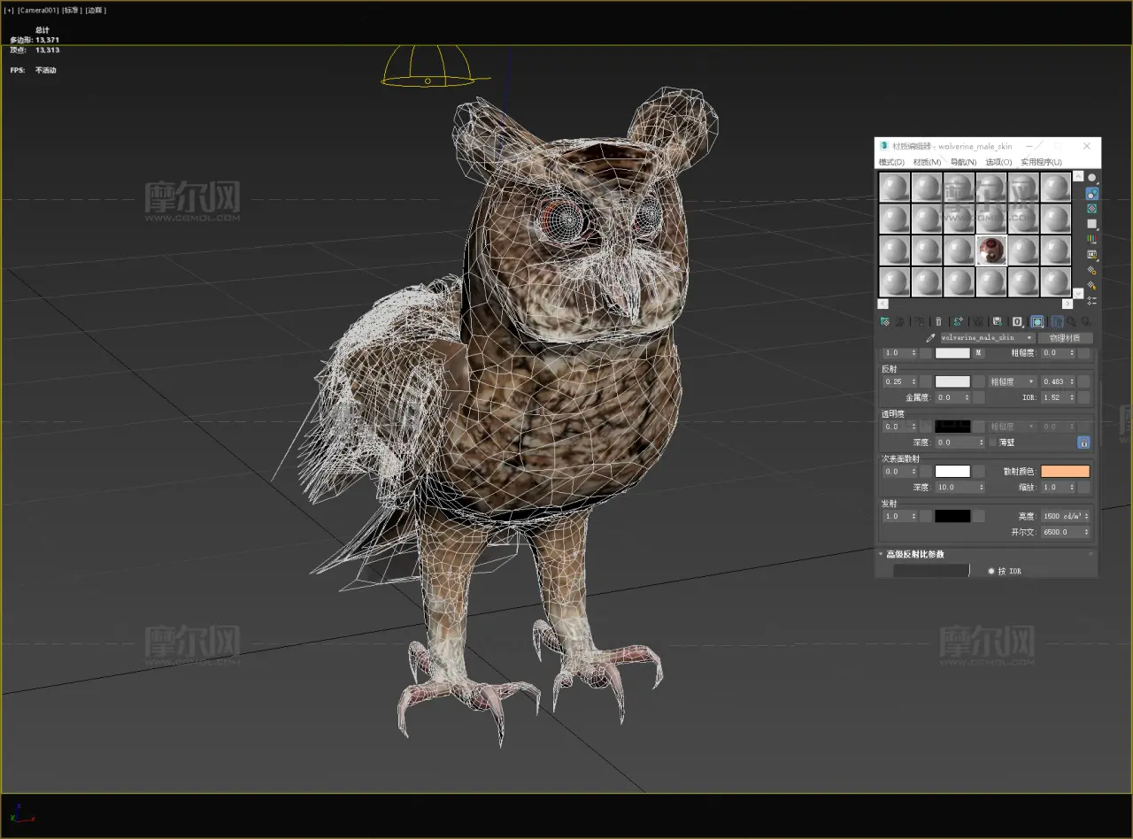The width and height of the screenshot is (1133, 839).
Task: Open the 实用程序(U) menu
Action: (1041, 162)
